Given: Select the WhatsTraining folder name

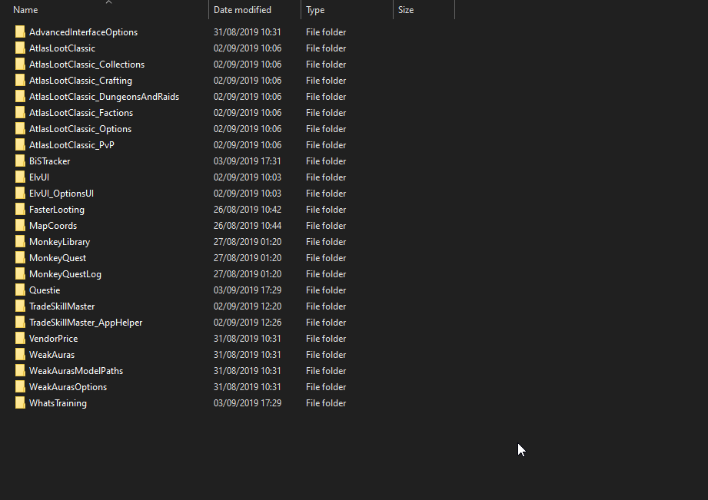Looking at the screenshot, I should [x=58, y=403].
